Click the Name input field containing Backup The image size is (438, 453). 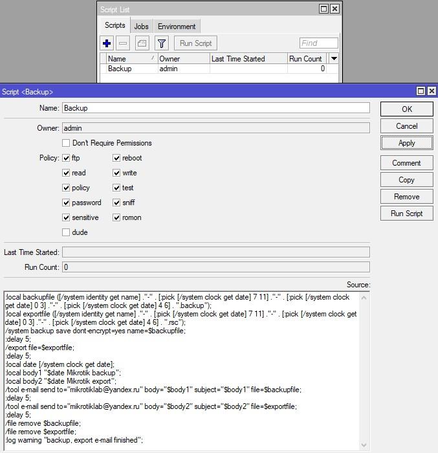[x=216, y=108]
